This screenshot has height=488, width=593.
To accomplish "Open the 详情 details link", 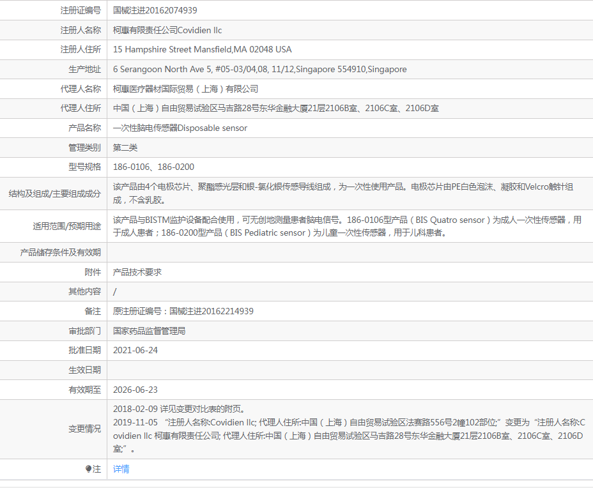I will [x=121, y=469].
